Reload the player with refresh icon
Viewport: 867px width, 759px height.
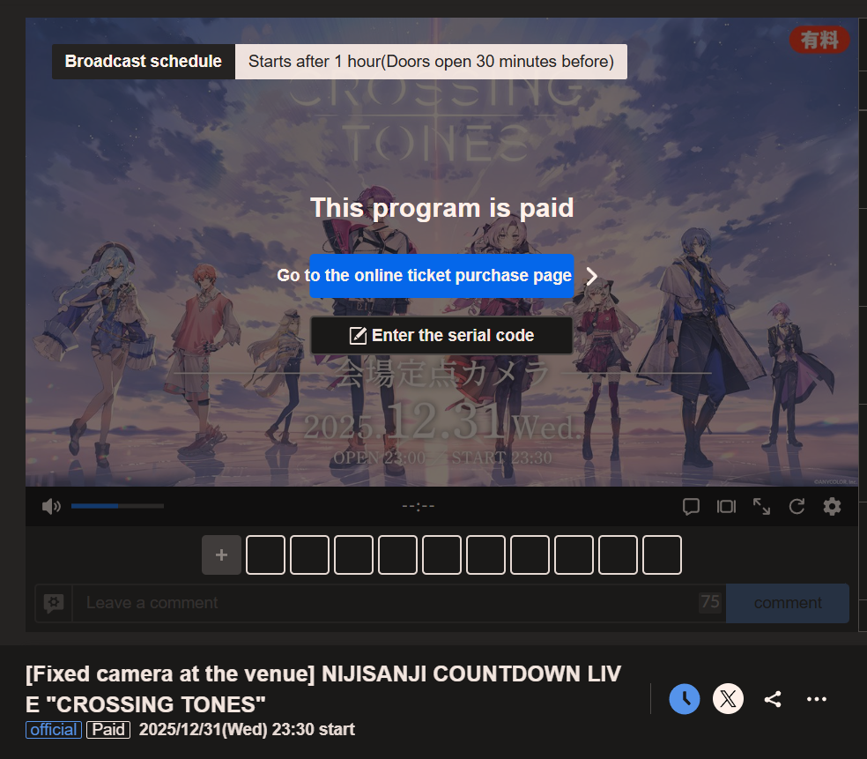point(797,506)
